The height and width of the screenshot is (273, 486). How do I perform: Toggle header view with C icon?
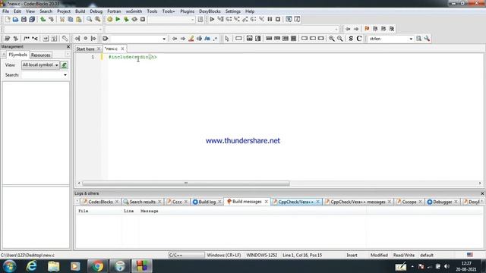point(359,39)
